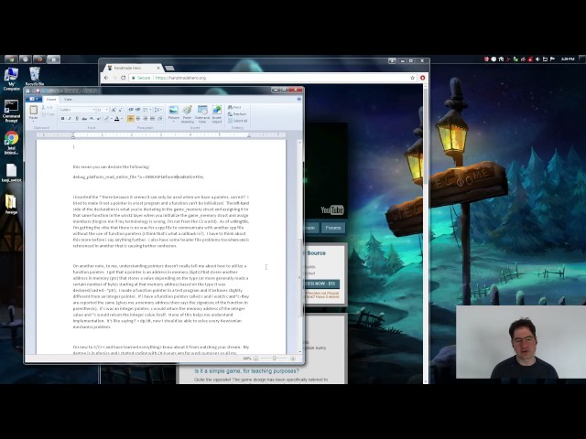This screenshot has height=439, width=586.
Task: Open the WordPad file menu button
Action: click(x=34, y=99)
